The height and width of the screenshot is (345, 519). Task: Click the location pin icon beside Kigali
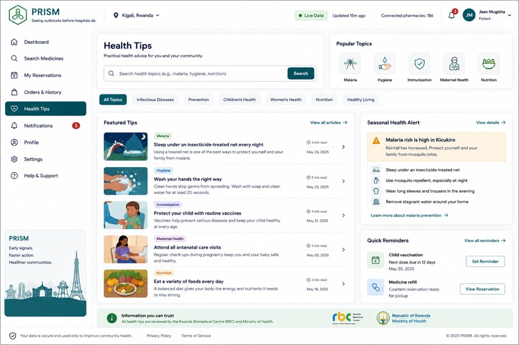(x=116, y=15)
